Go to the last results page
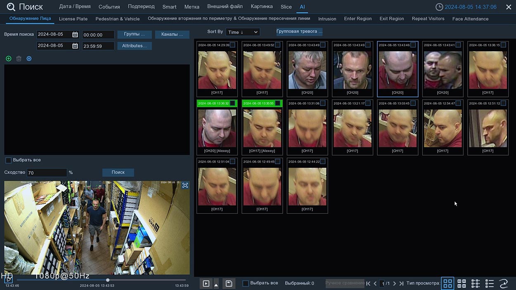Viewport: 516px width, 290px height. point(401,283)
